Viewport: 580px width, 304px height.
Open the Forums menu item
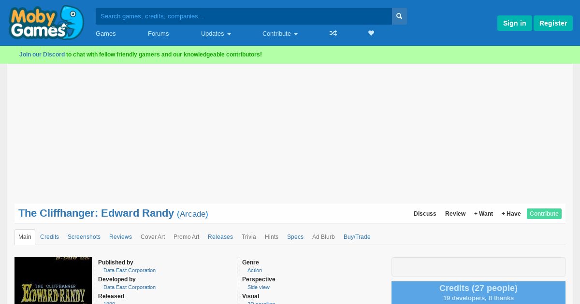tap(158, 34)
